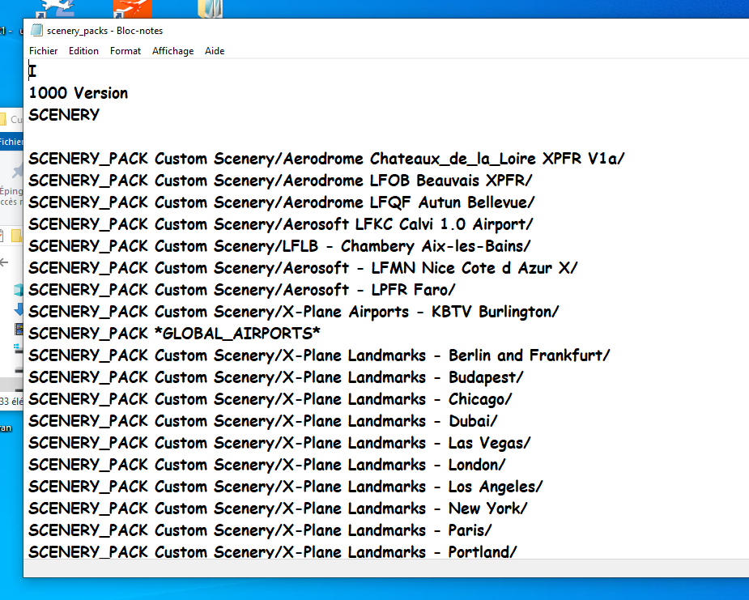Viewport: 749px width, 600px height.
Task: Click the *GLOBAL_AIRPORTS* line
Action: coord(174,334)
